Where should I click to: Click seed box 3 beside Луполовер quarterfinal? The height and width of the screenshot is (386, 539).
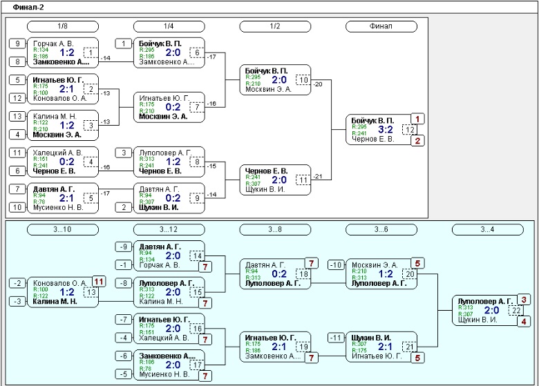[x=124, y=153]
